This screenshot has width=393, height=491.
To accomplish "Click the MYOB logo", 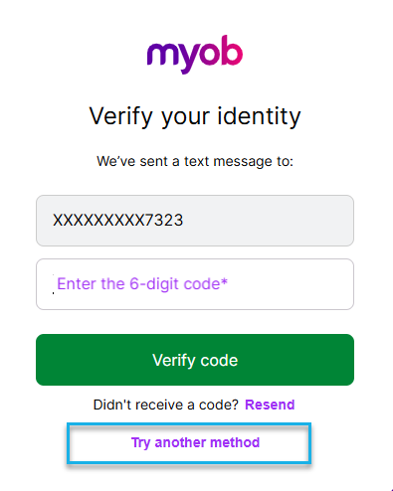I will click(195, 55).
